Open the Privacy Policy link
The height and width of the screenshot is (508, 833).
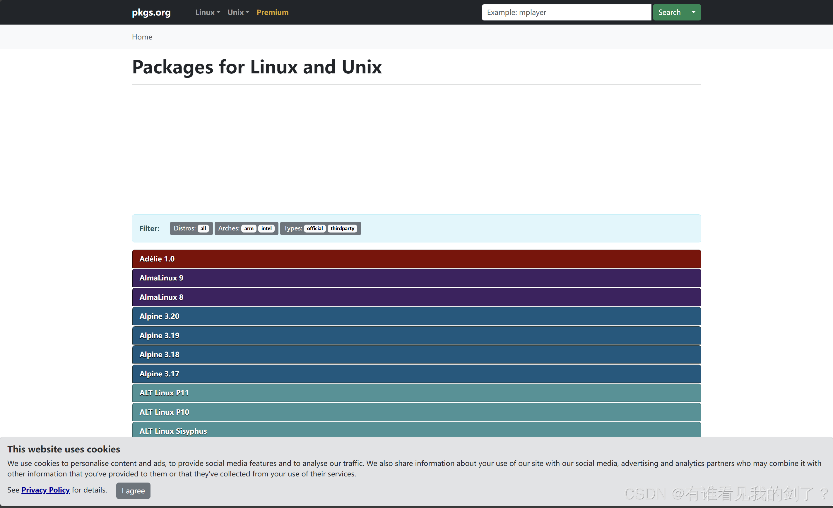(45, 490)
